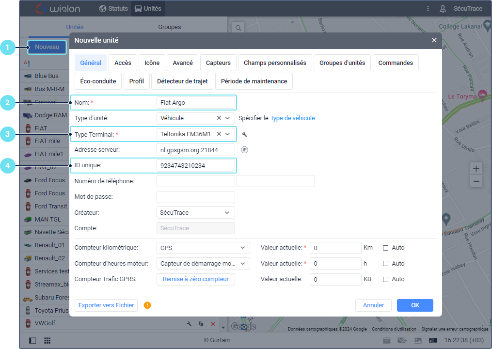This screenshot has height=349, width=492.
Task: Switch to the Détecteur de trajet tab
Action: [x=182, y=81]
